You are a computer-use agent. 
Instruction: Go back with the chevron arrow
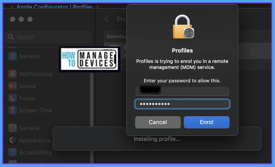tap(106, 19)
